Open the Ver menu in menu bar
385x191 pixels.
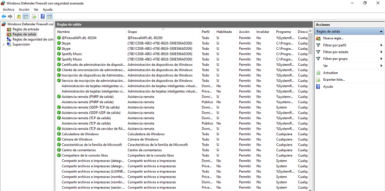point(36,10)
